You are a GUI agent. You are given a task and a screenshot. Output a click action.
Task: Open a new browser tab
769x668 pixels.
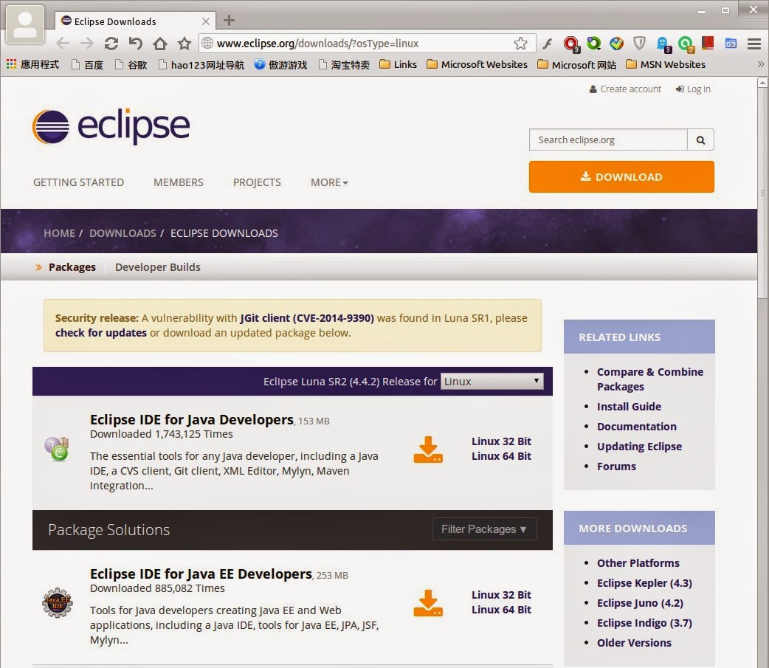click(x=229, y=21)
